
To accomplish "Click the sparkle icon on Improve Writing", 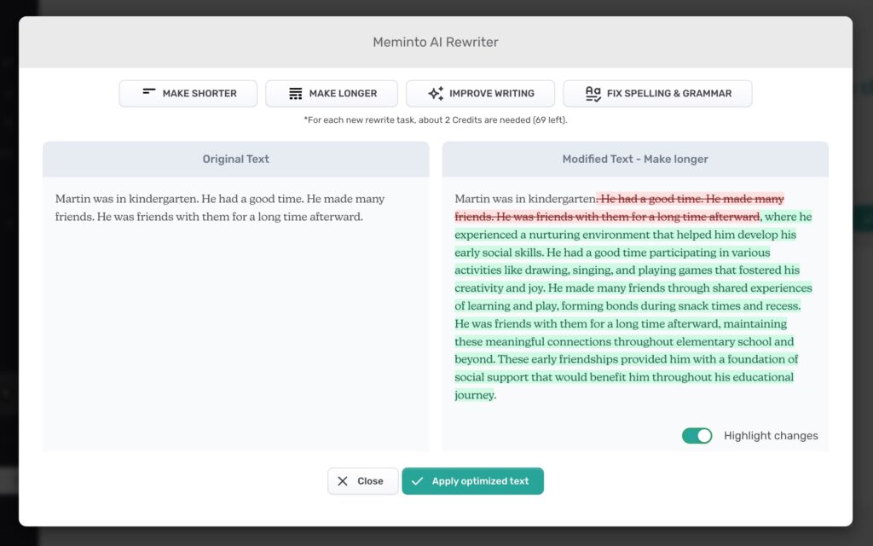I will (x=436, y=94).
